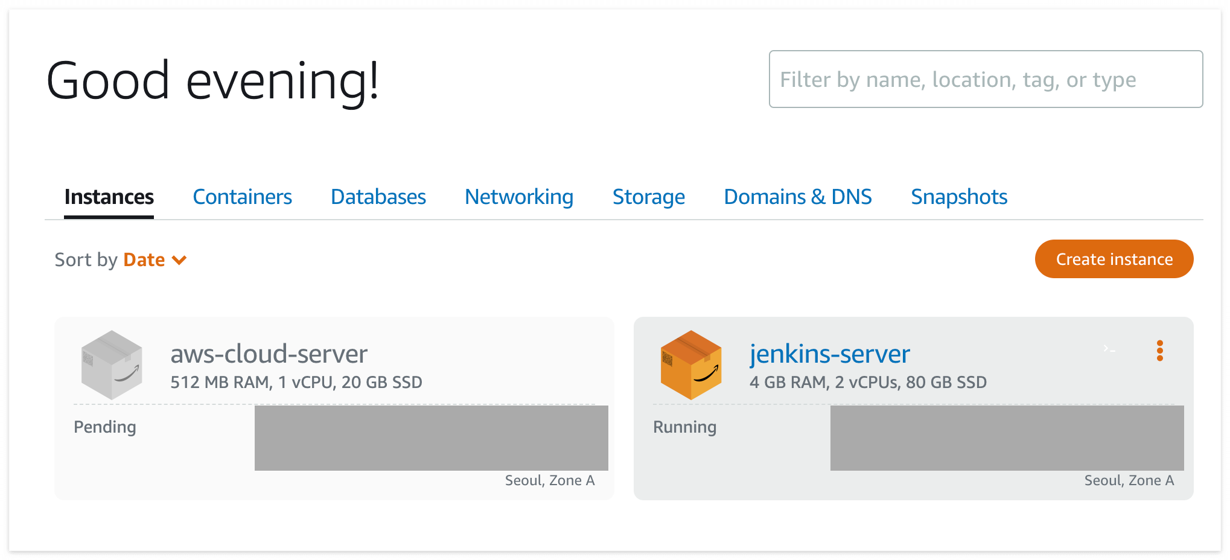This screenshot has height=560, width=1230.
Task: Focus the filter by name search field
Action: 986,79
